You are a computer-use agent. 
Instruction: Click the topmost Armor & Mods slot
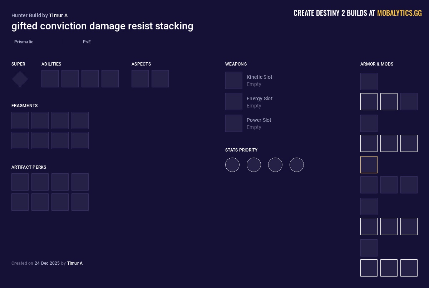(x=369, y=82)
